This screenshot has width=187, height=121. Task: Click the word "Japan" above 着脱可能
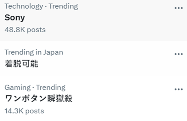point(53,52)
